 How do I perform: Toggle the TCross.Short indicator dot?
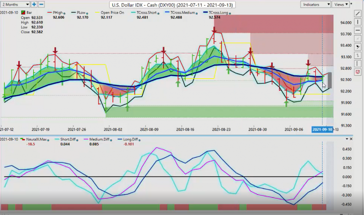pyautogui.click(x=158, y=13)
